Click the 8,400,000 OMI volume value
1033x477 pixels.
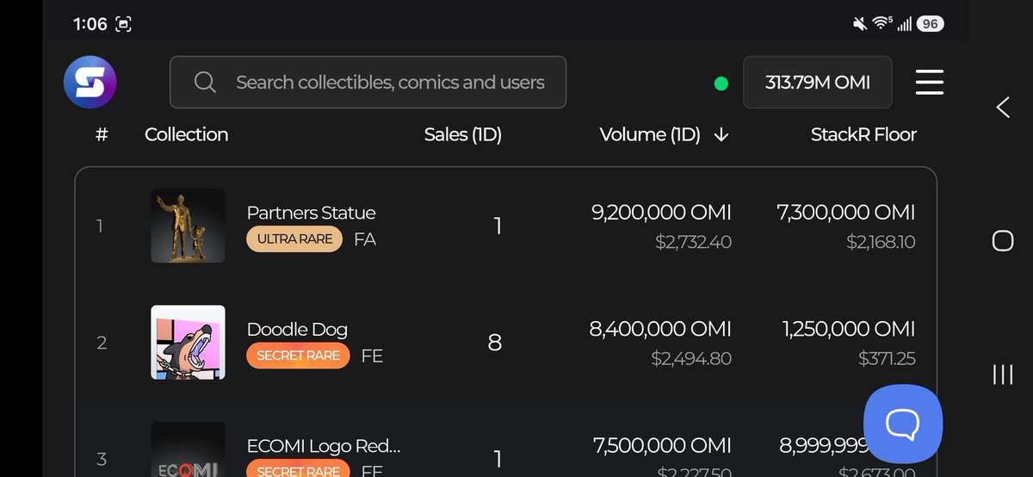pos(660,328)
